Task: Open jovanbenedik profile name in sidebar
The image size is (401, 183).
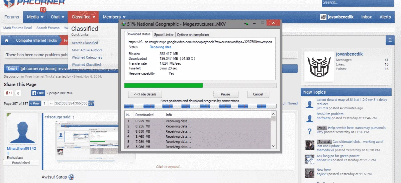Action: coord(349,54)
